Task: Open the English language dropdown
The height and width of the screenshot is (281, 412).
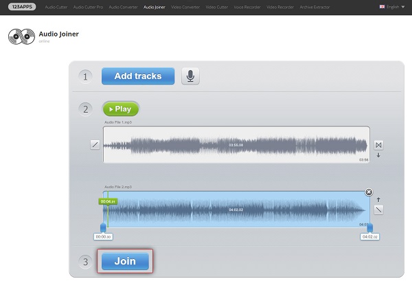Action: tap(391, 6)
